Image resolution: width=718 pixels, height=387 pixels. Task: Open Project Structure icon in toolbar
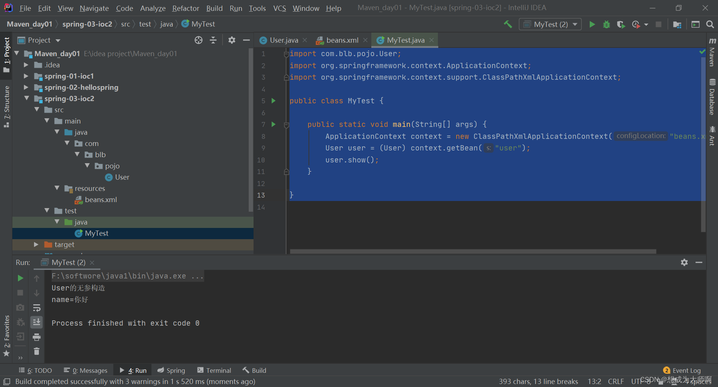click(x=677, y=24)
